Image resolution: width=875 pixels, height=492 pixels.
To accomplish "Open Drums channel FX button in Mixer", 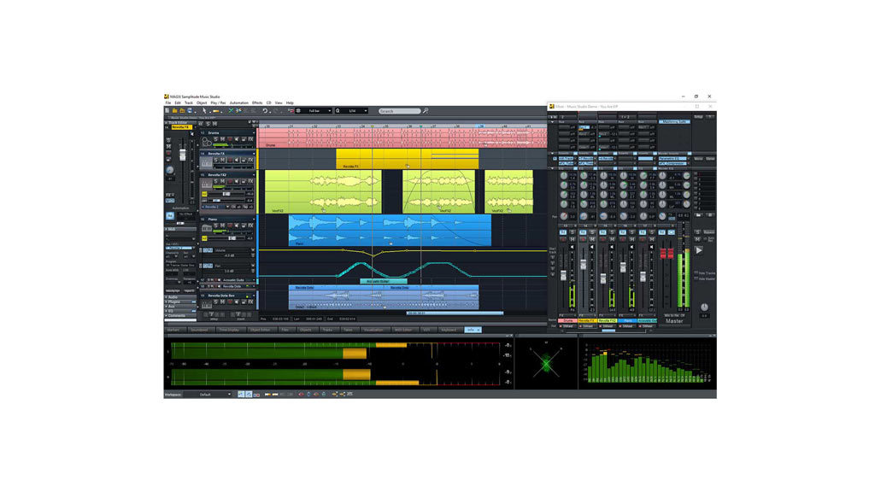I will tap(567, 316).
